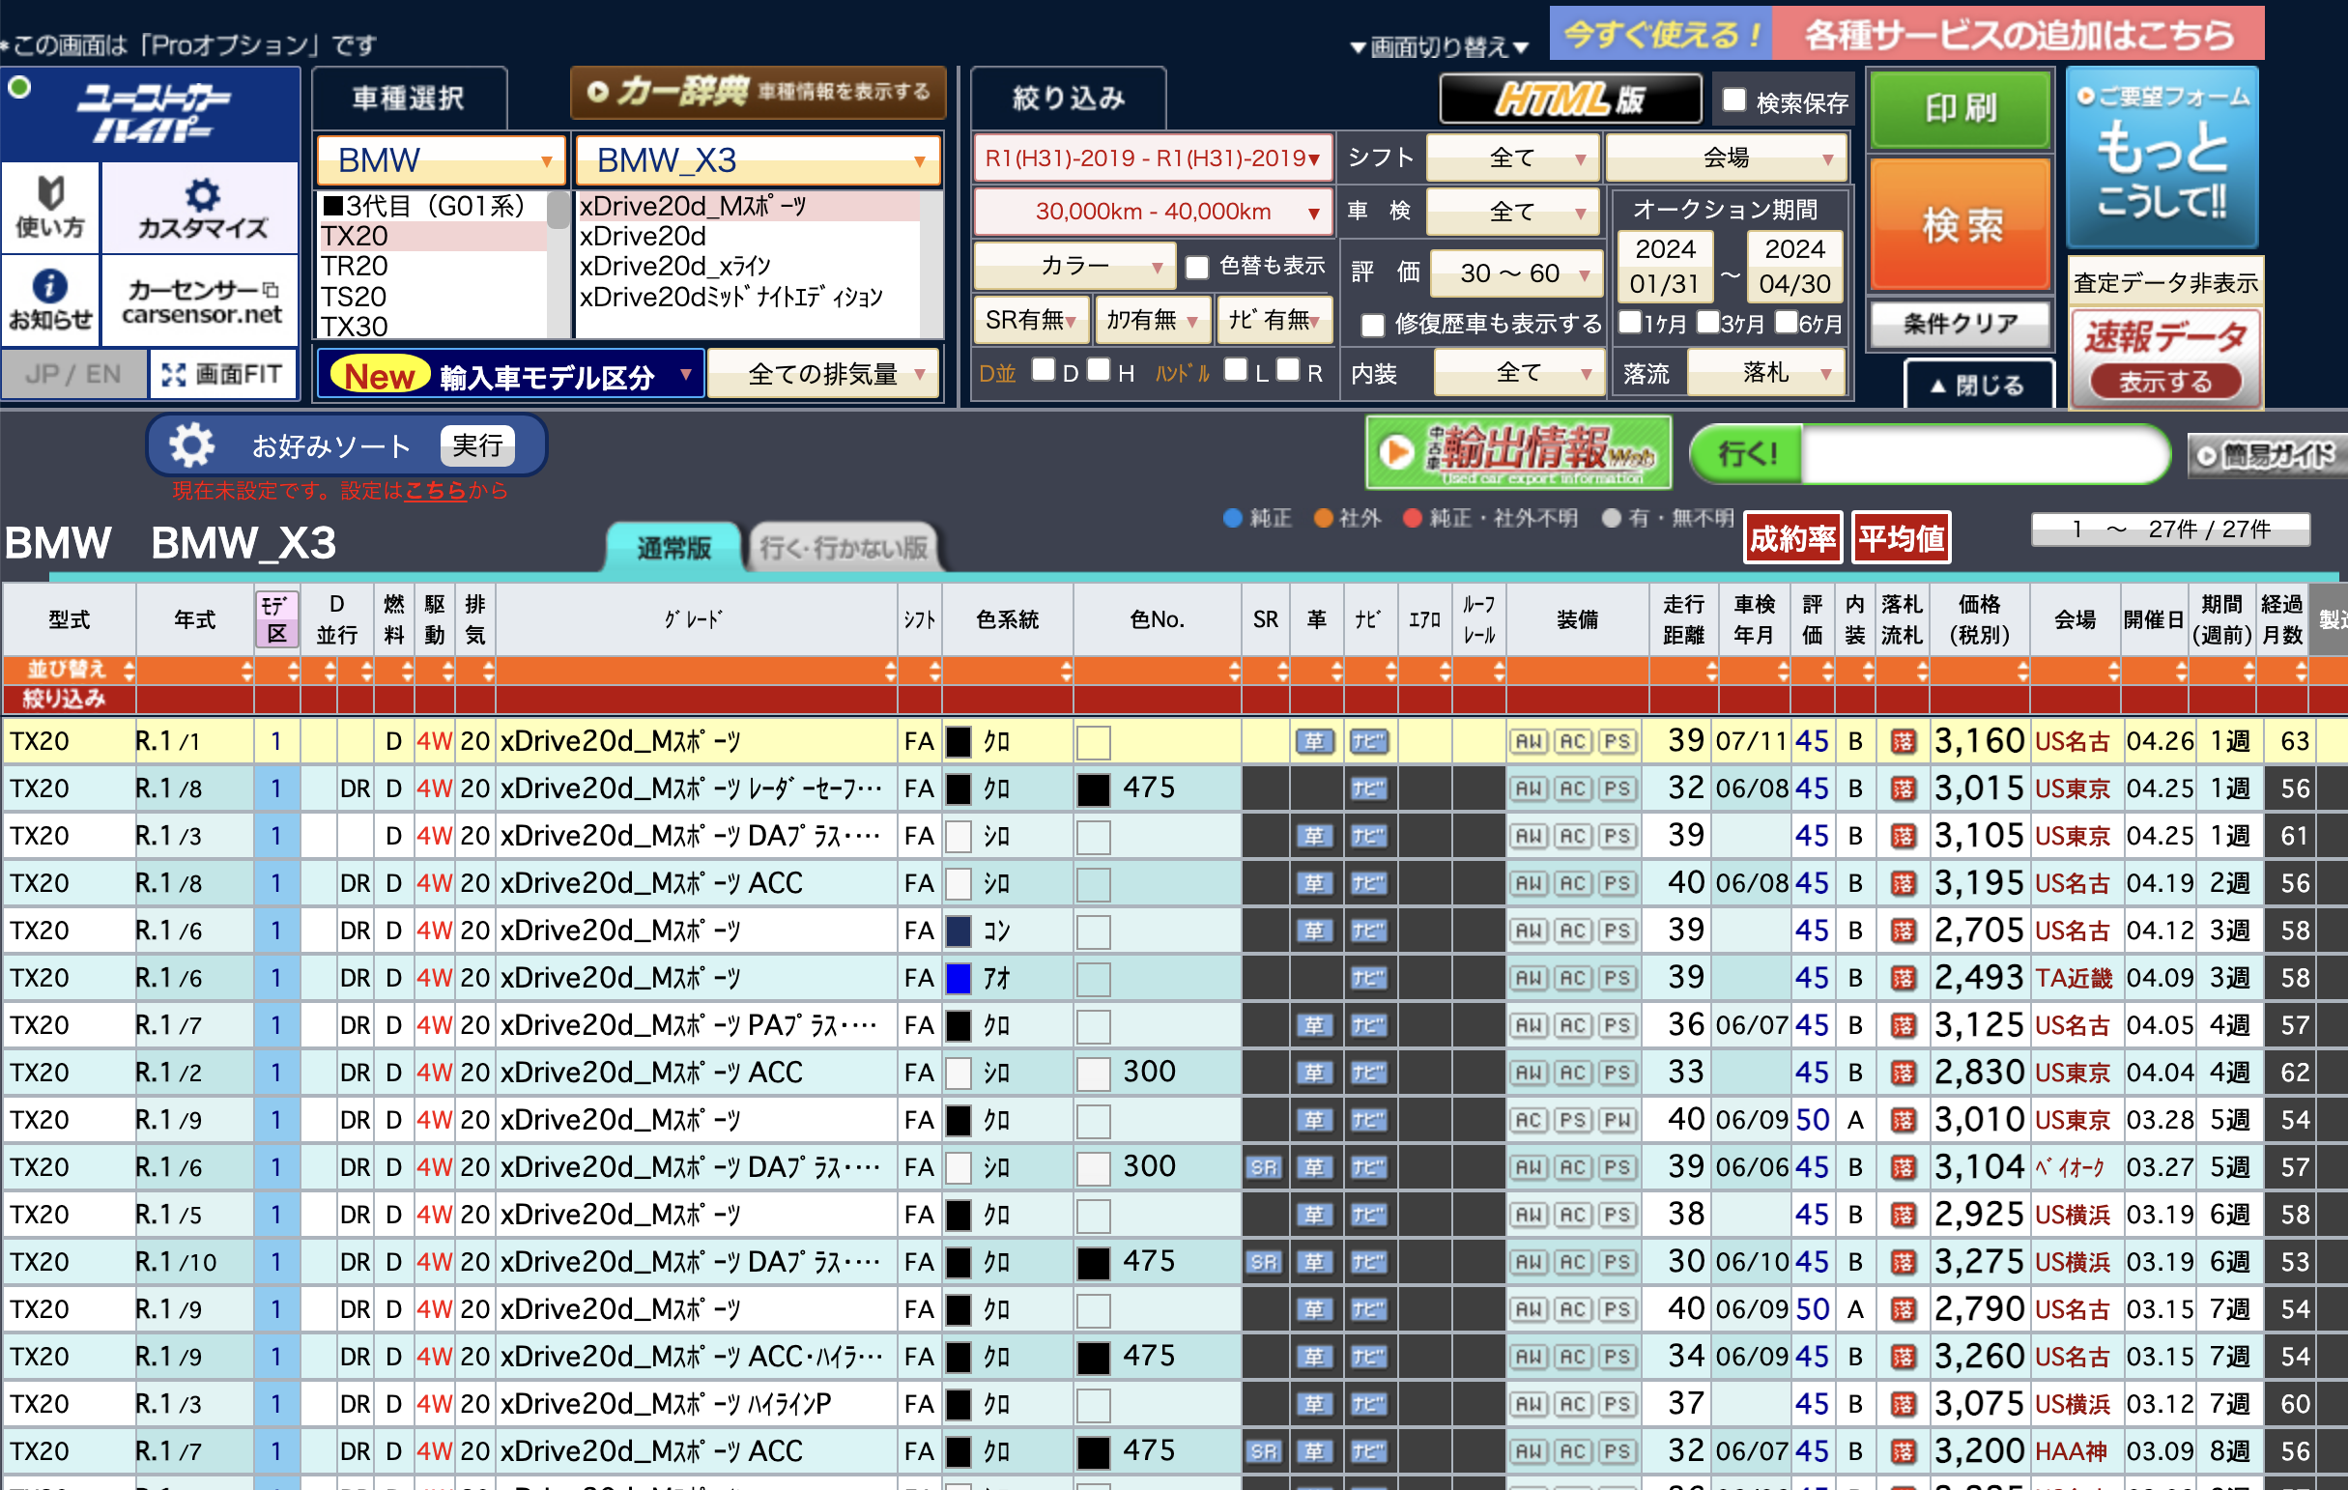Open the 使い方 guide icon

(x=49, y=207)
